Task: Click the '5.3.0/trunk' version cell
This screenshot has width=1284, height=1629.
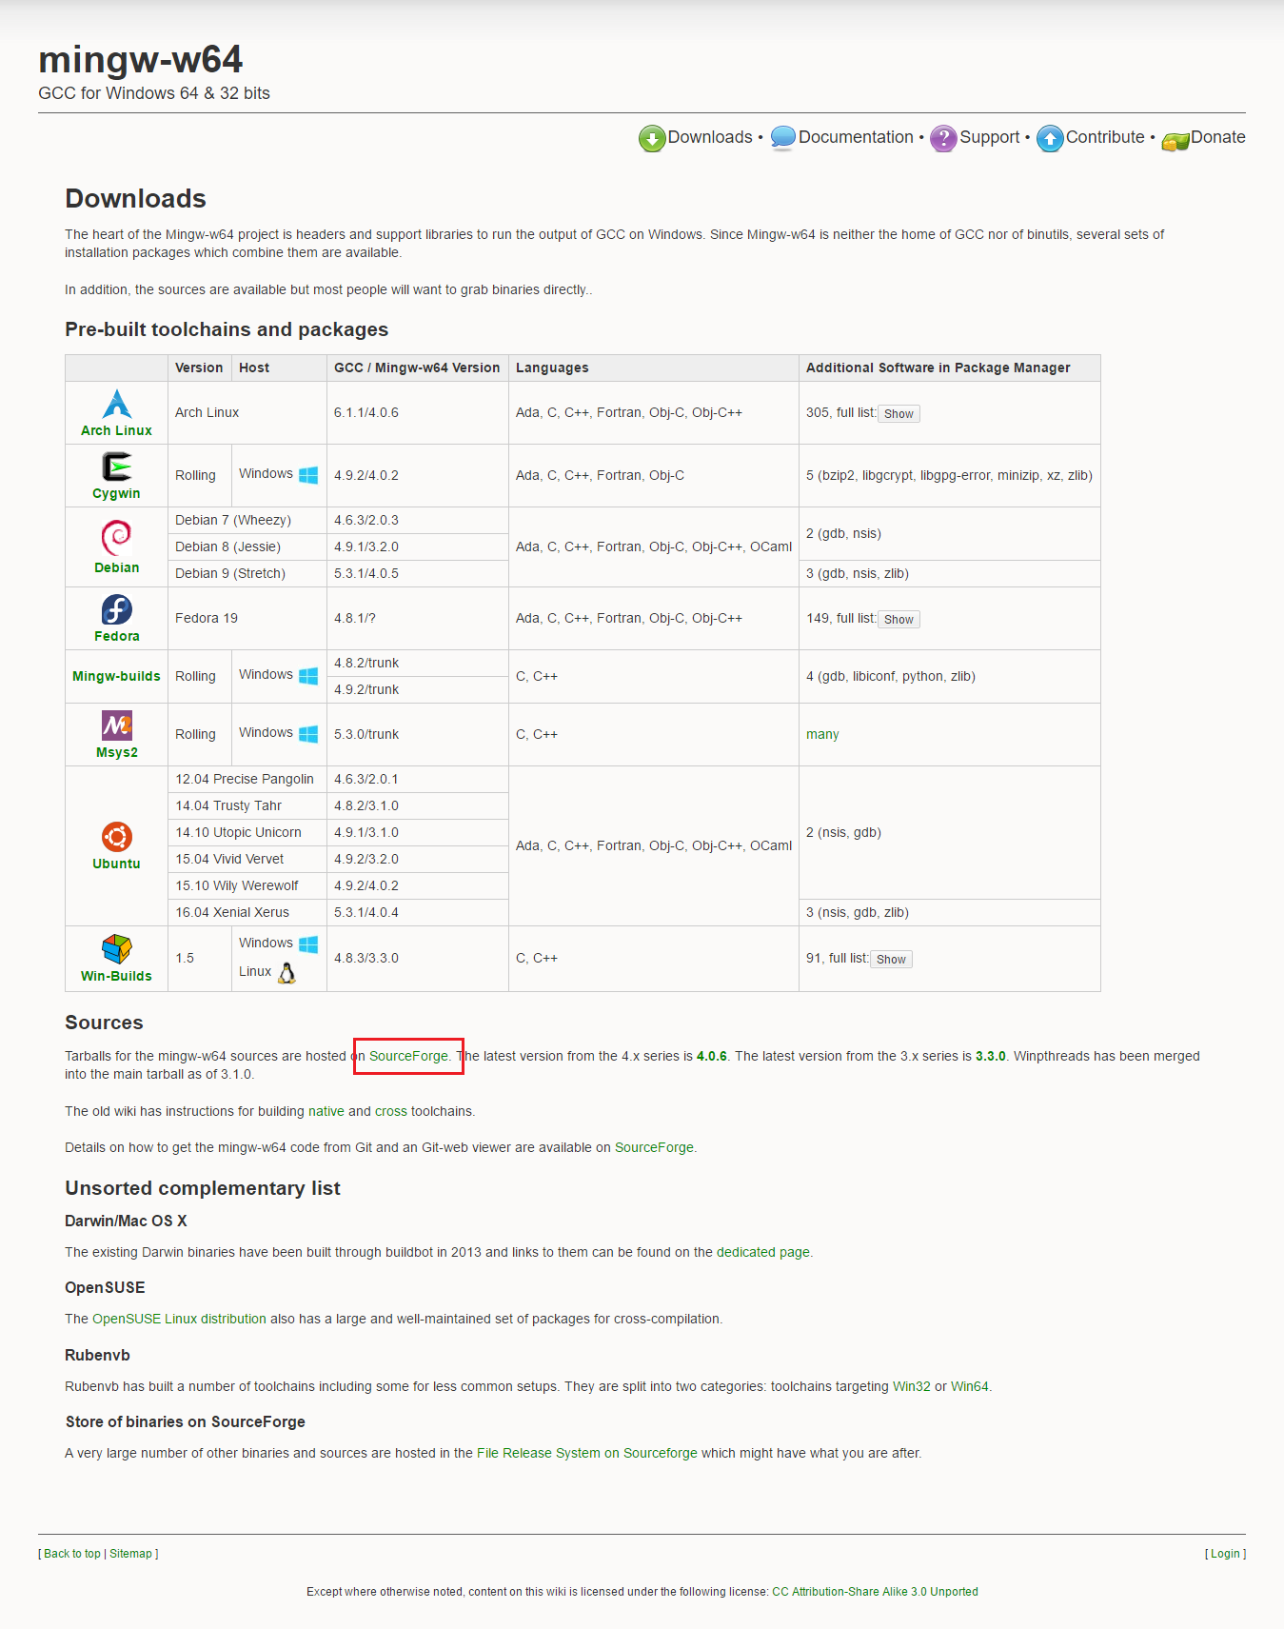Action: pyautogui.click(x=418, y=735)
